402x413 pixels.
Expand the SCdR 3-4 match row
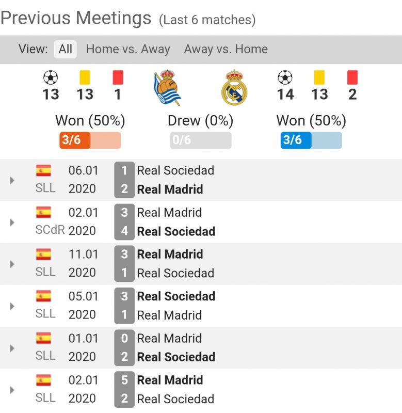pos(12,222)
